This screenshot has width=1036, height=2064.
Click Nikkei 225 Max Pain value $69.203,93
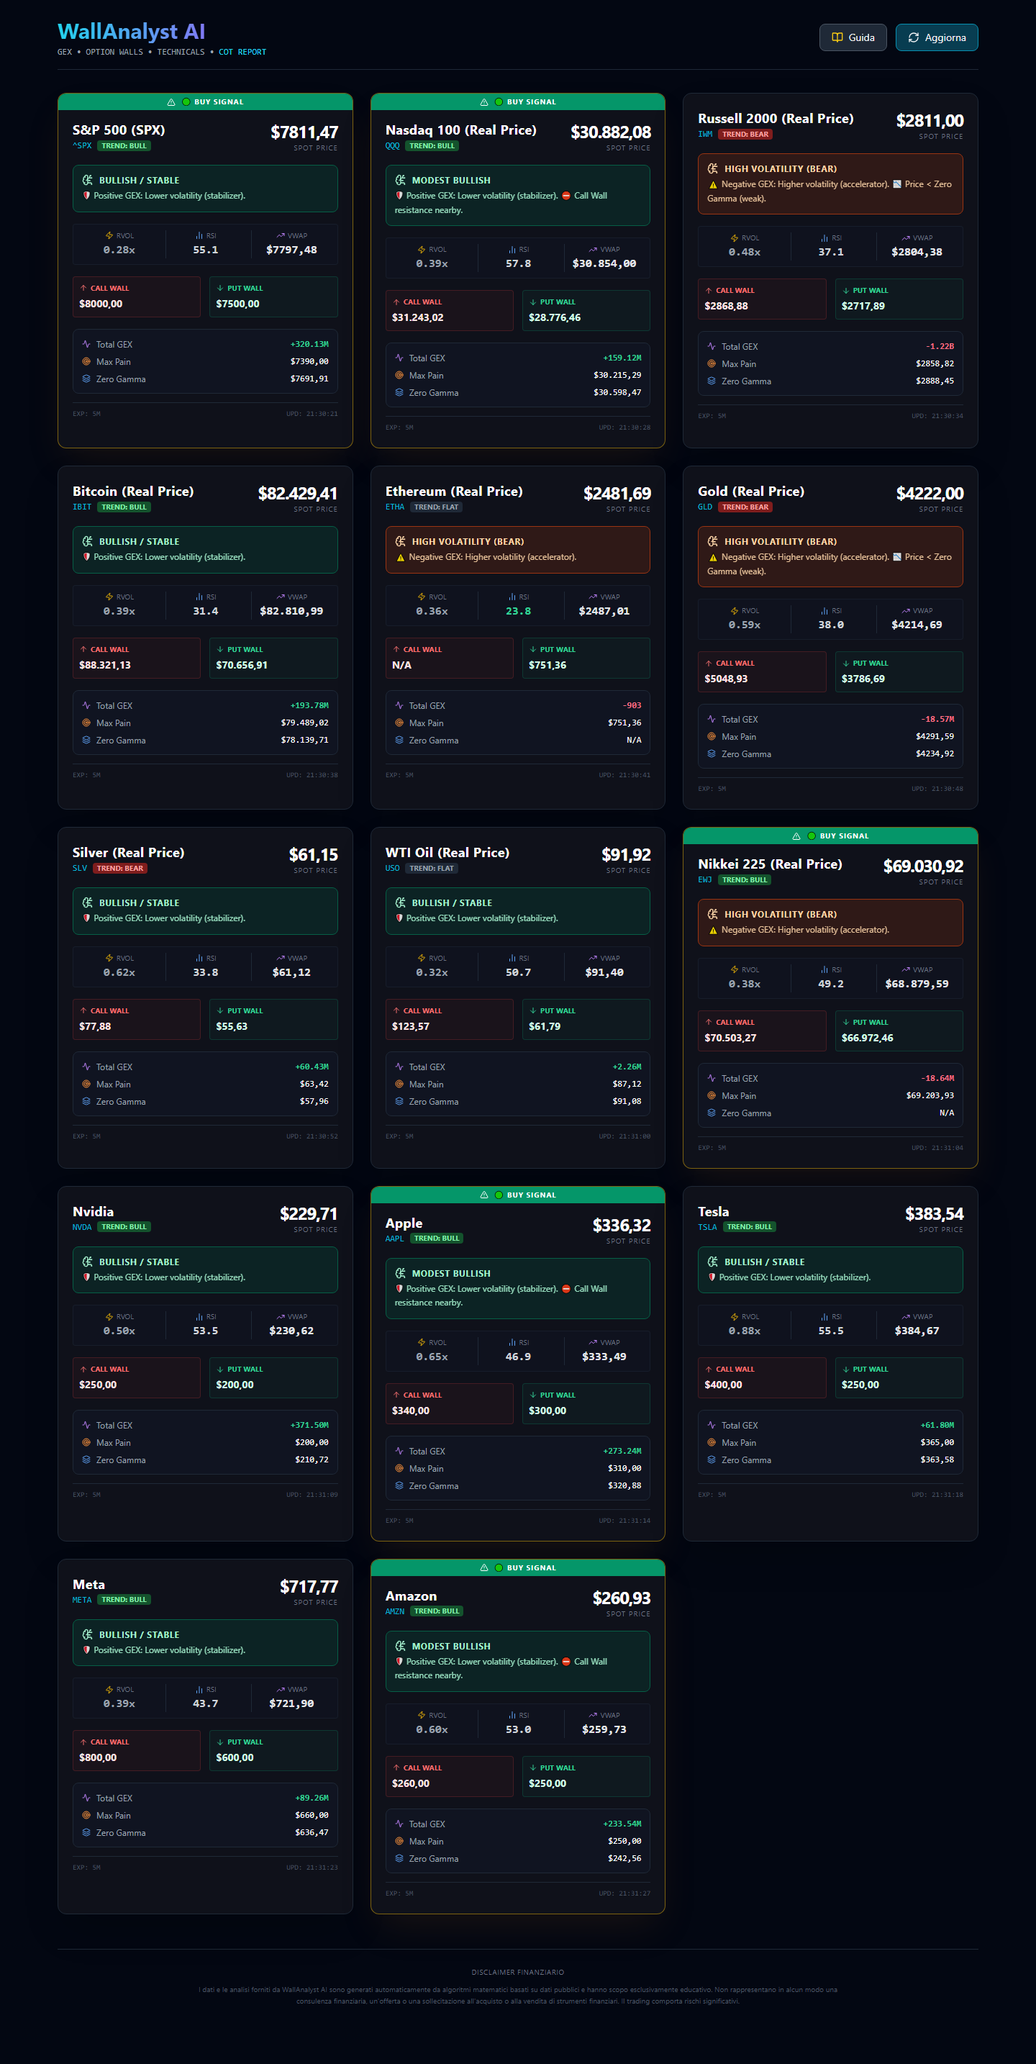pos(930,1096)
